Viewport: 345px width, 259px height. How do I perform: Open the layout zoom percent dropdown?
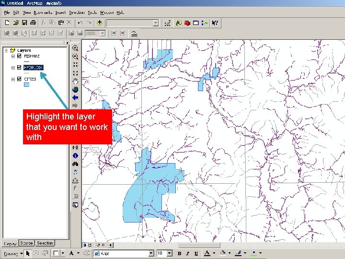click(x=103, y=34)
